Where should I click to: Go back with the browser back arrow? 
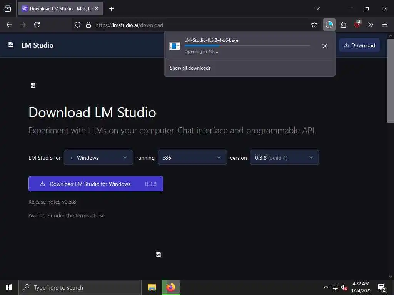tap(9, 25)
